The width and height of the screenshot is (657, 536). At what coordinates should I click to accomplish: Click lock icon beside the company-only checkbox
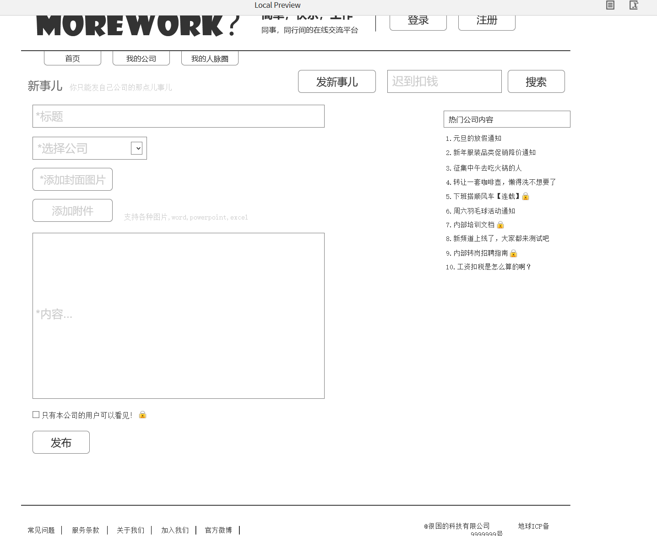[142, 414]
